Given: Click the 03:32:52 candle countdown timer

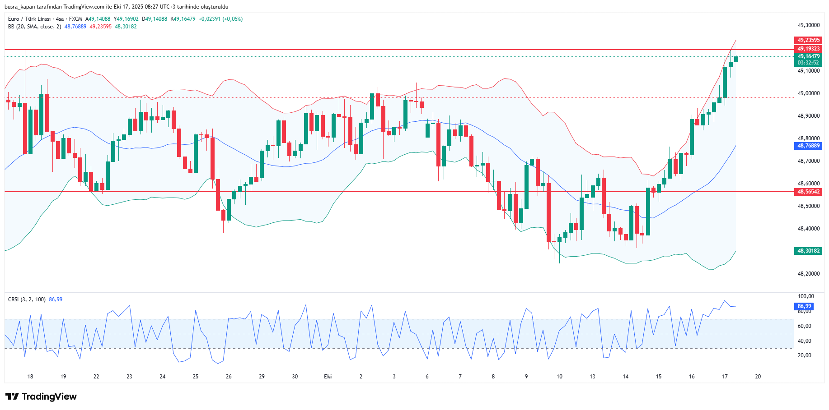Looking at the screenshot, I should [x=808, y=63].
